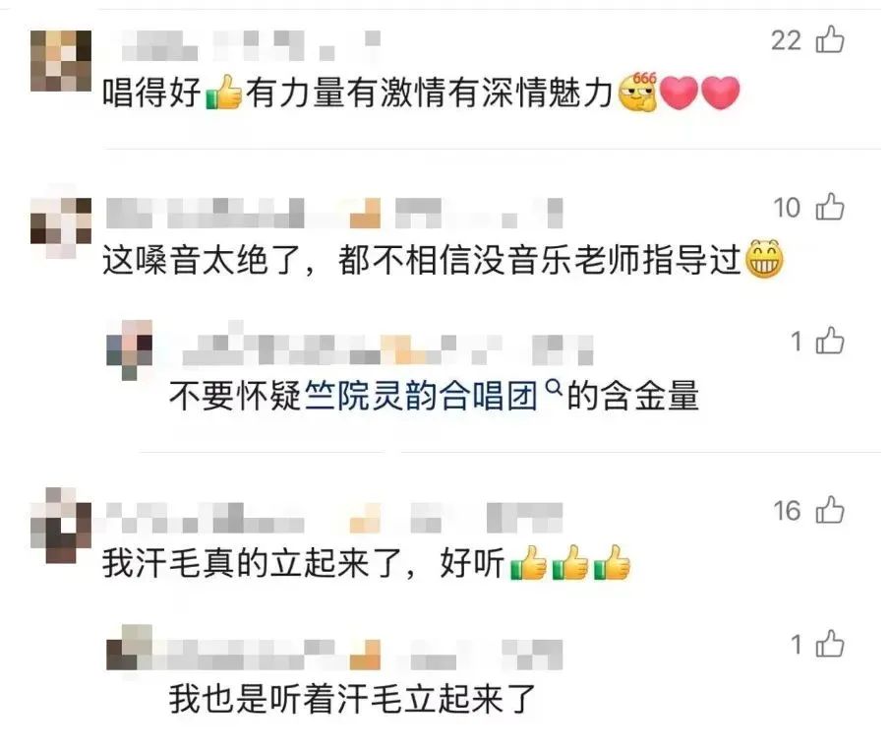Click the comment text 唱得好有力量有激情
890x754 pixels.
click(421, 93)
